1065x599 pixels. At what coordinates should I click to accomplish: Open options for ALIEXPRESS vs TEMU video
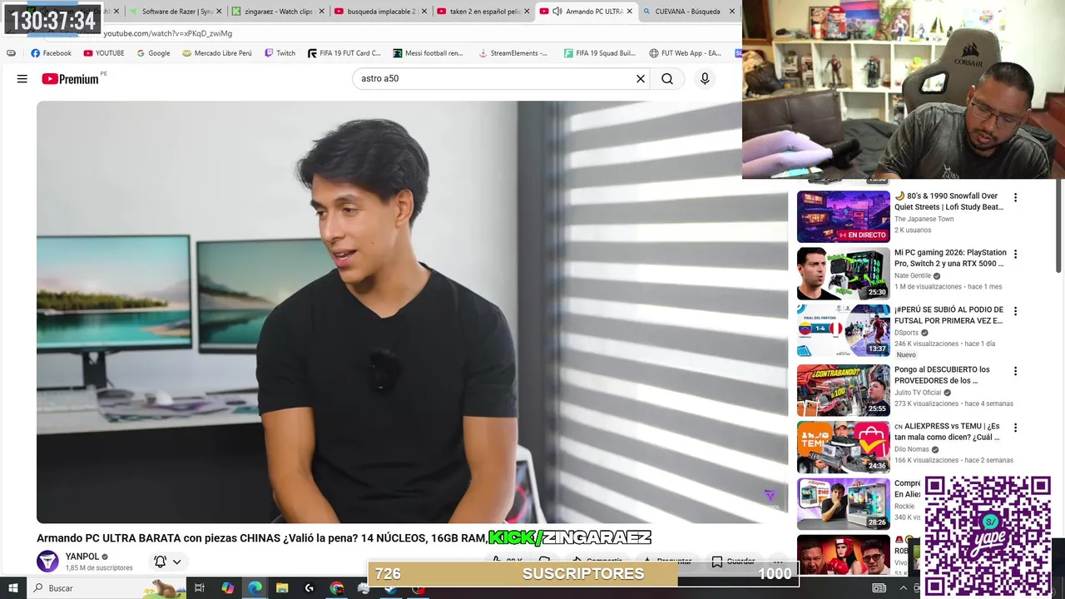pos(1015,428)
